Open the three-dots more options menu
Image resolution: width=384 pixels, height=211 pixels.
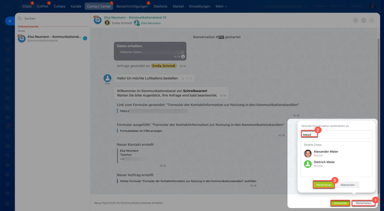coord(372,20)
